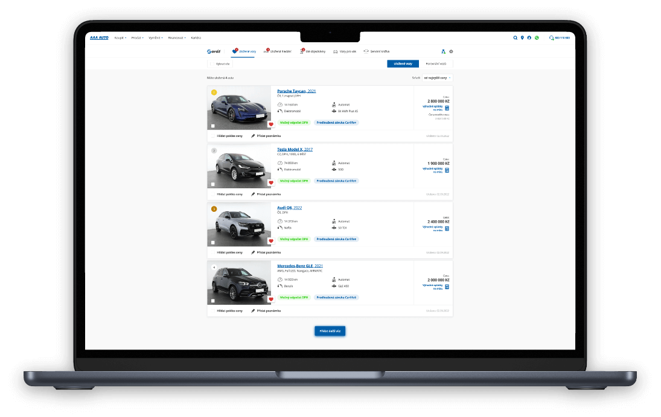Open garage settings gear icon
Screen dimensions: 661x417
tap(451, 51)
